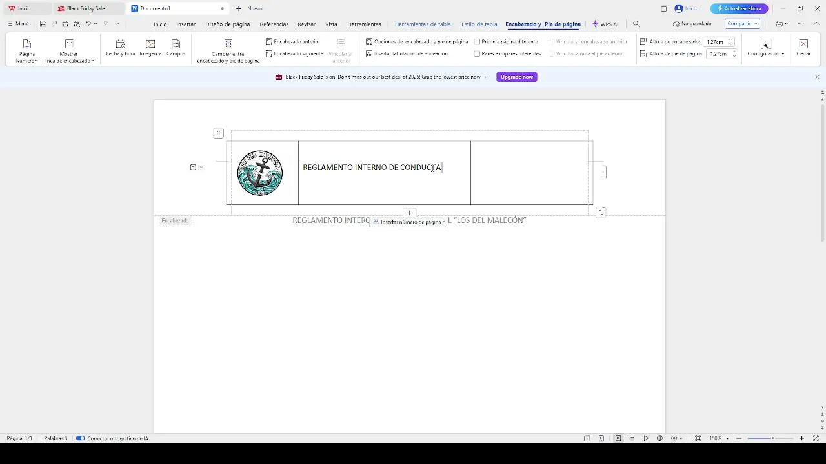Enable Primera página diferente checkbox
The width and height of the screenshot is (826, 464).
point(477,41)
